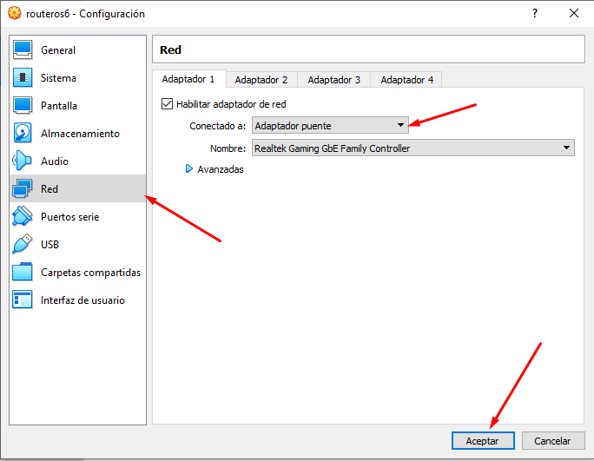Click the Audio speaker icon

[x=23, y=161]
